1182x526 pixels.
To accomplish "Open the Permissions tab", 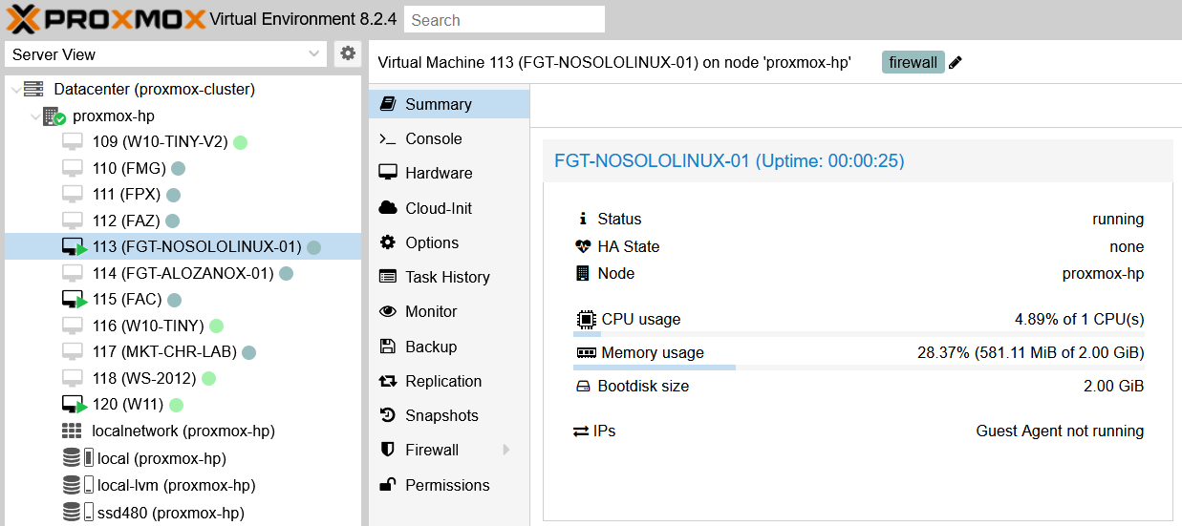I will (449, 485).
